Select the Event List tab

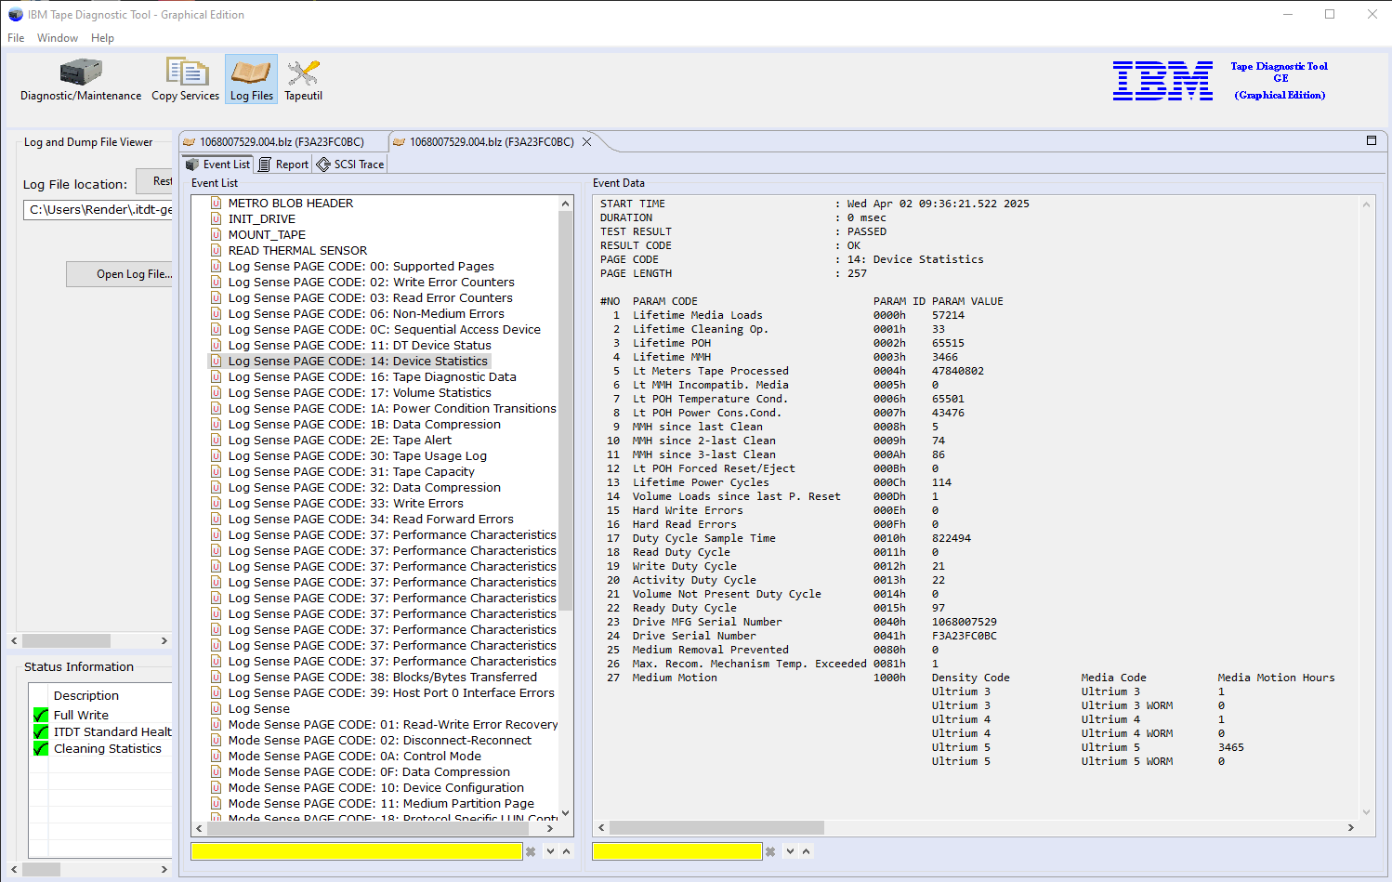pyautogui.click(x=217, y=165)
